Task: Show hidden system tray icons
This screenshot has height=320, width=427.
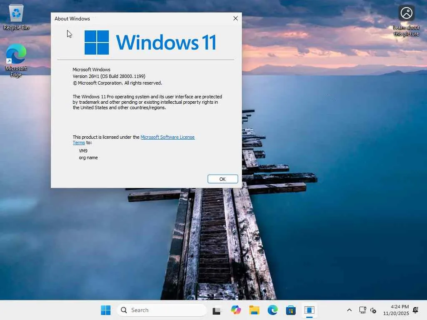Action: click(x=349, y=310)
